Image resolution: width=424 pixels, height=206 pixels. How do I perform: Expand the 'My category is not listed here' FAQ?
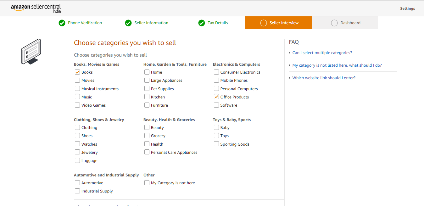coord(337,65)
